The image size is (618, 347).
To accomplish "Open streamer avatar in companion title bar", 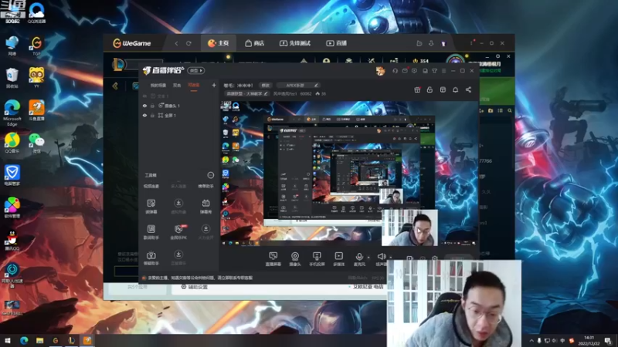I will click(380, 71).
